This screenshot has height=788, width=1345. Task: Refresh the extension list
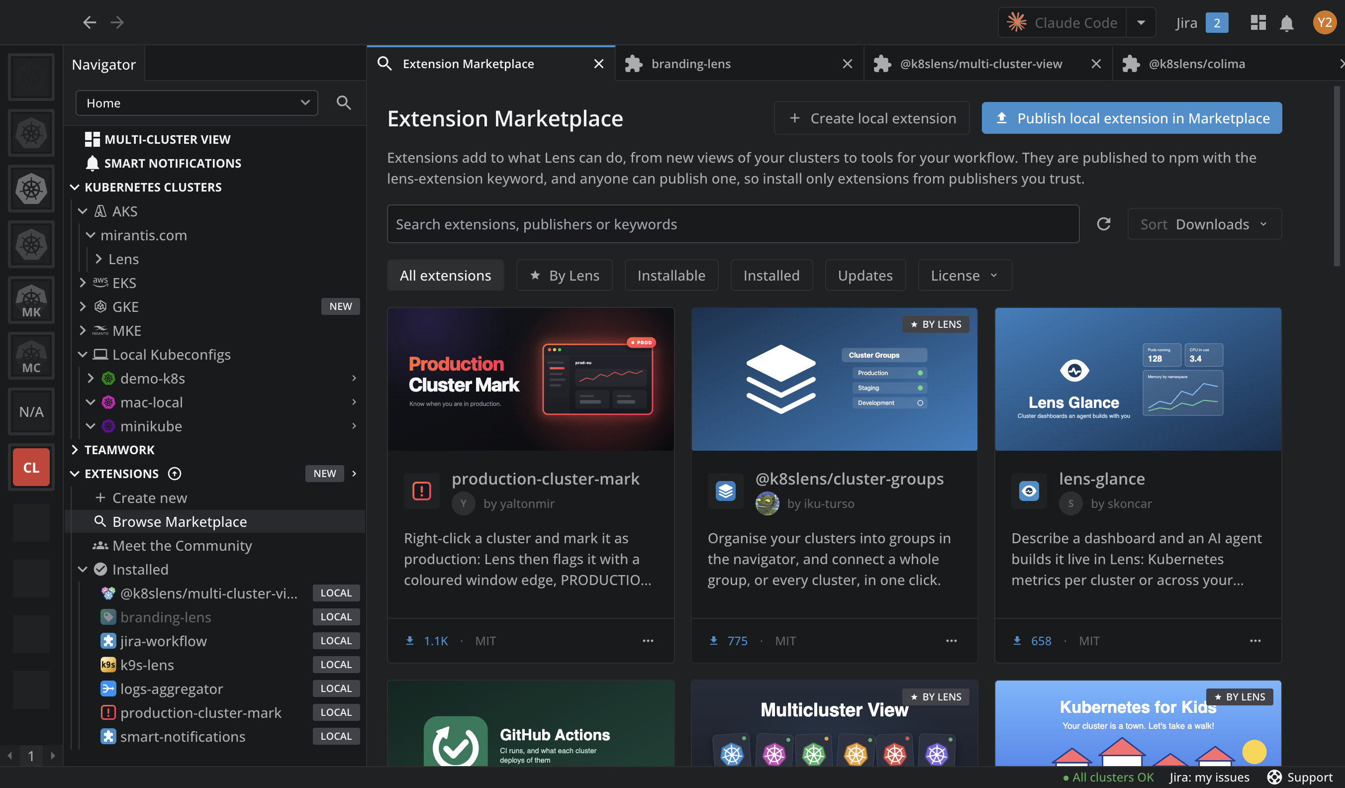1103,224
